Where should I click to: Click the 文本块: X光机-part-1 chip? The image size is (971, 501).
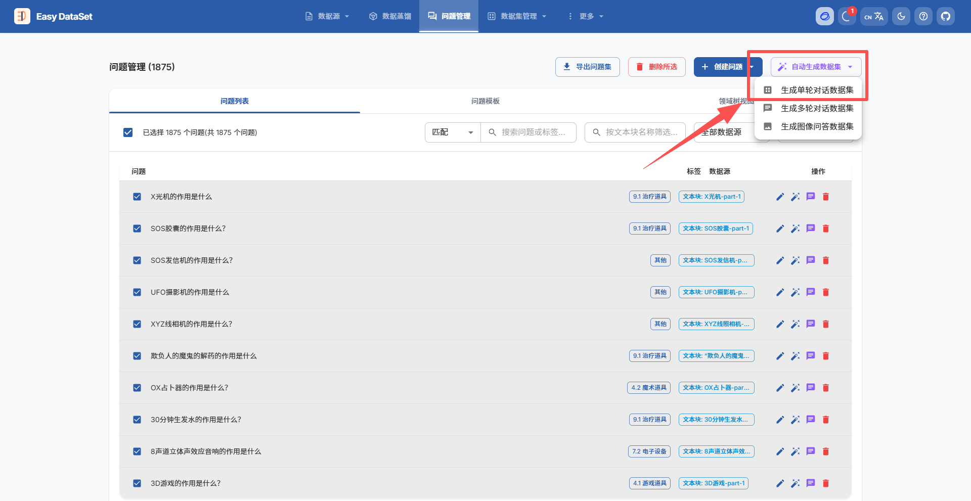coord(712,197)
